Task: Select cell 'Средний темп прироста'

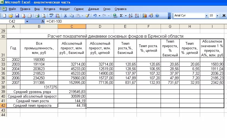Action: click(32, 106)
